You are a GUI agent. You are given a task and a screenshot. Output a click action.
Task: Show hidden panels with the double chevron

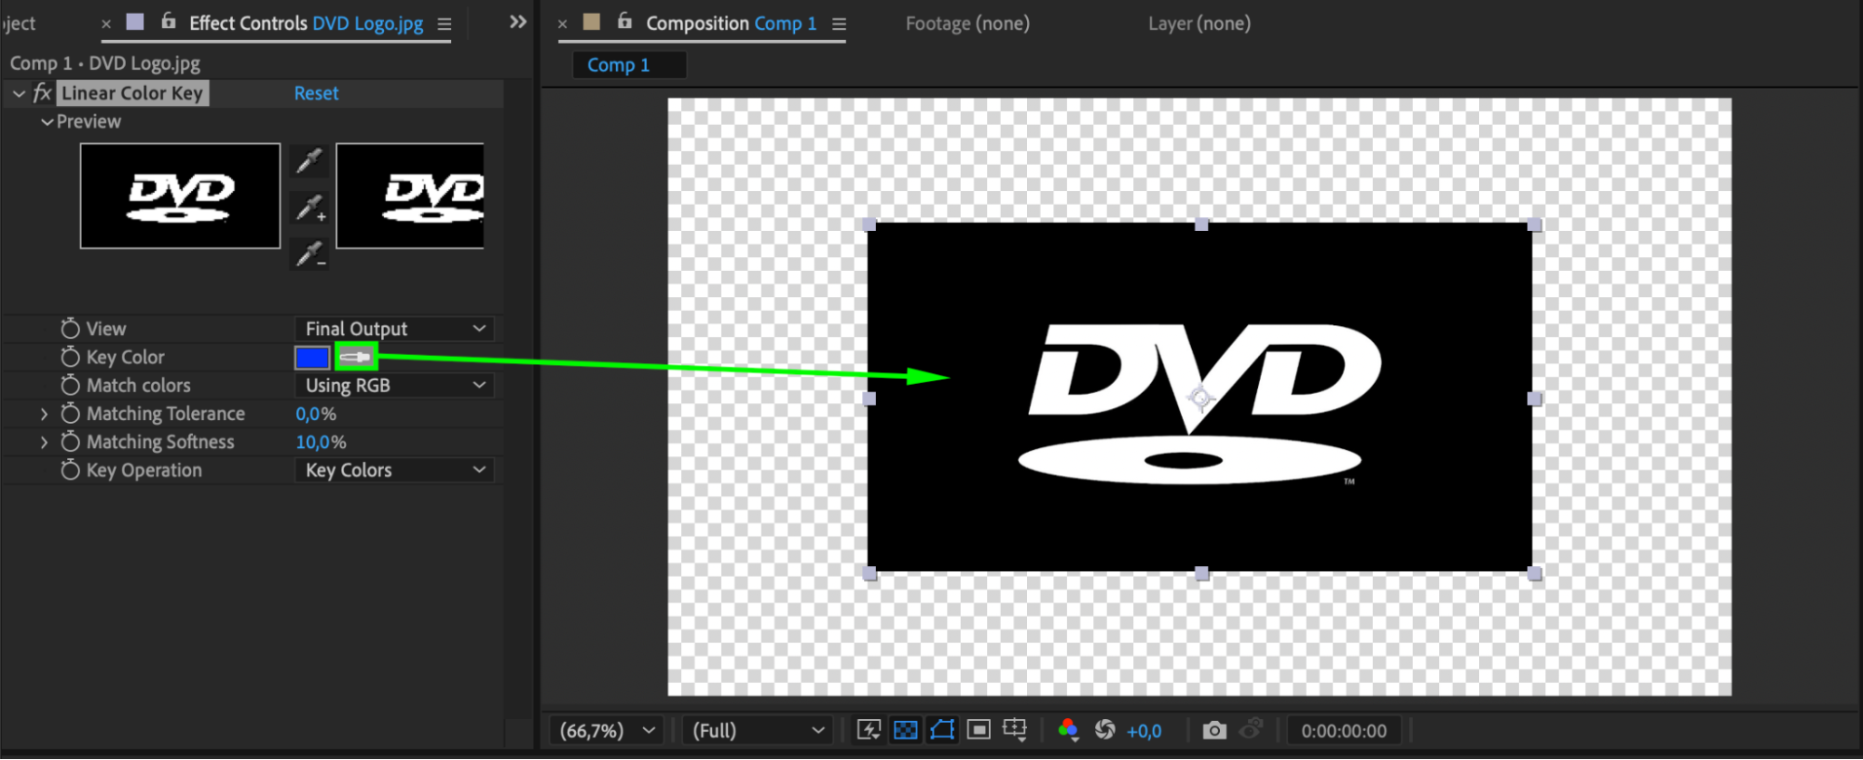pyautogui.click(x=518, y=22)
